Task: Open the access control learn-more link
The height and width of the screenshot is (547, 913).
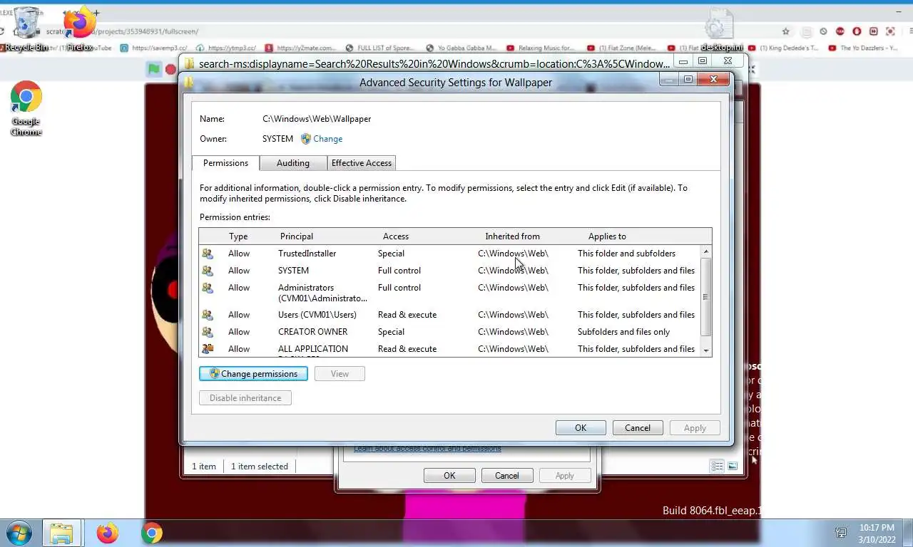Action: tap(427, 448)
